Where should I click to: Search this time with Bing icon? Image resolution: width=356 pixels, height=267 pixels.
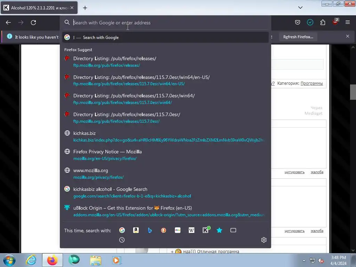coord(150,230)
